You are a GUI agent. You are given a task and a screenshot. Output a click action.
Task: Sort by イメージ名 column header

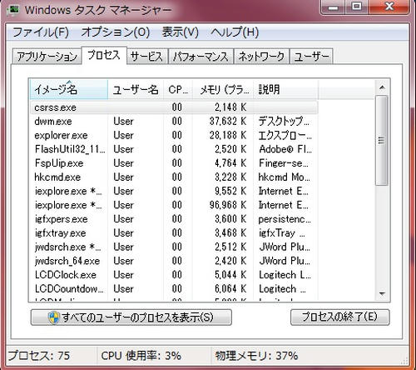click(x=68, y=89)
